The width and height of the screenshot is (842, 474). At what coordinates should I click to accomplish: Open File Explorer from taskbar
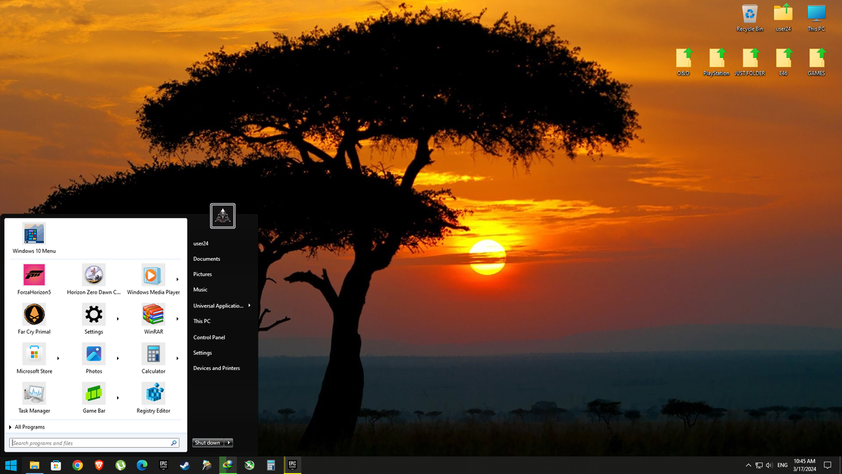(34, 465)
